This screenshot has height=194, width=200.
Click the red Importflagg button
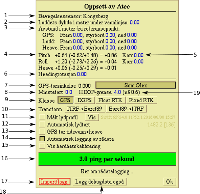[x=54, y=182]
